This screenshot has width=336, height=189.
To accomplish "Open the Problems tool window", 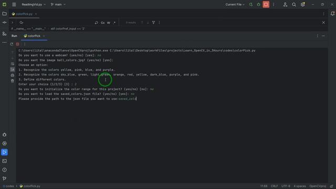I will pos(4,170).
